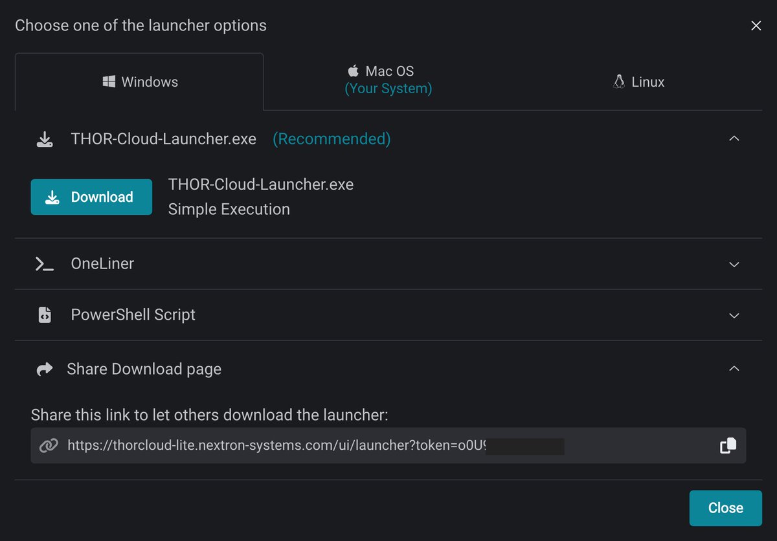Click the script file icon beside PowerShell Script
The width and height of the screenshot is (777, 541).
[44, 315]
